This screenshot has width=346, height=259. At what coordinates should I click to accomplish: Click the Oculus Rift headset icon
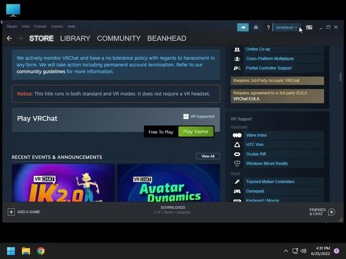[237, 154]
